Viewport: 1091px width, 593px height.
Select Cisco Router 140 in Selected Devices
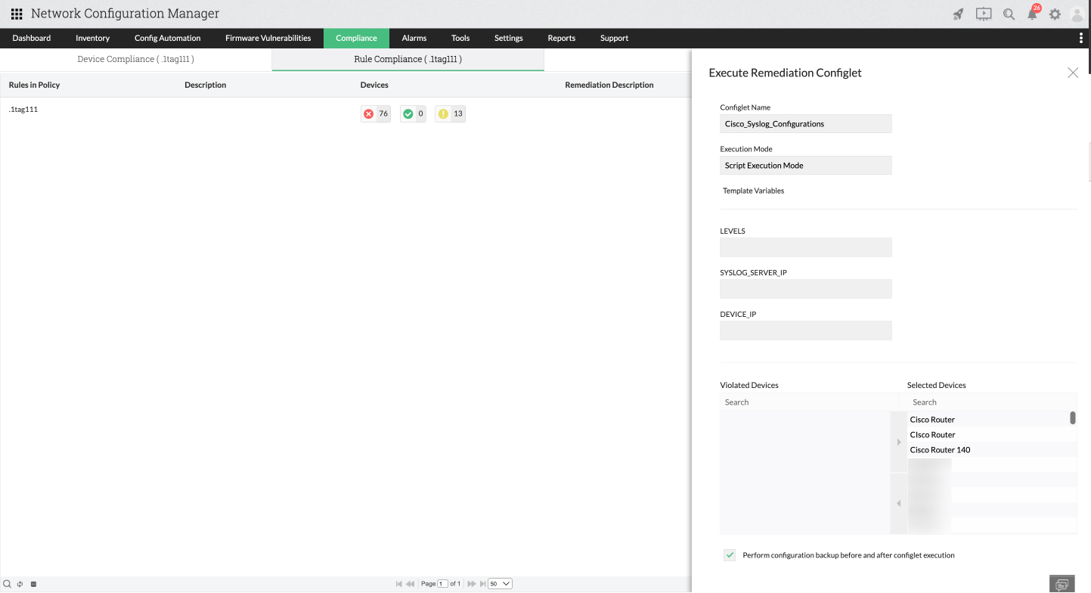[x=940, y=449]
